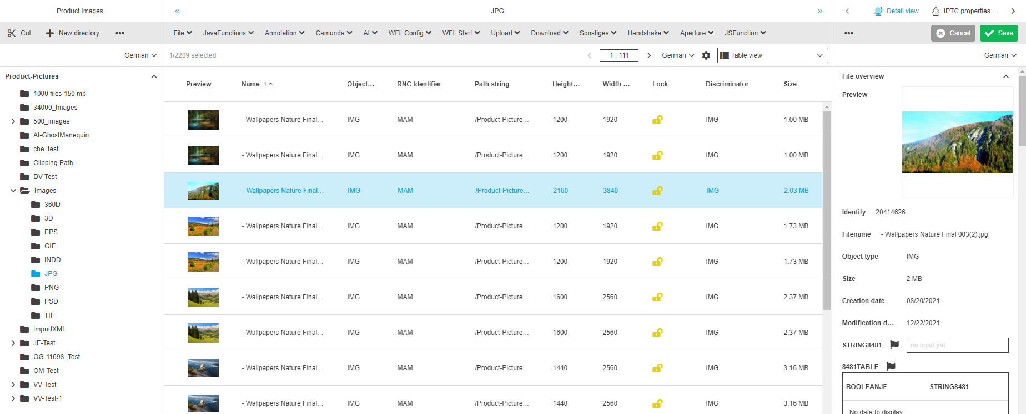Click the table vertical scrollbar
This screenshot has height=414, width=1026.
point(827,211)
